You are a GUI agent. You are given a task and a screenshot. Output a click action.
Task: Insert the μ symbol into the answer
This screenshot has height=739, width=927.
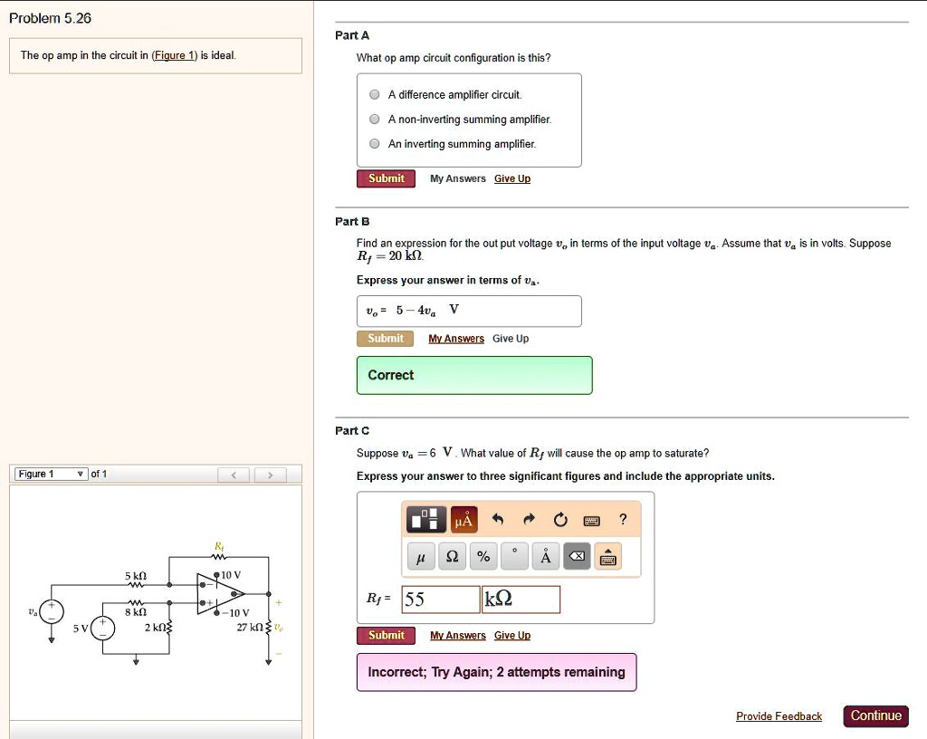[420, 556]
